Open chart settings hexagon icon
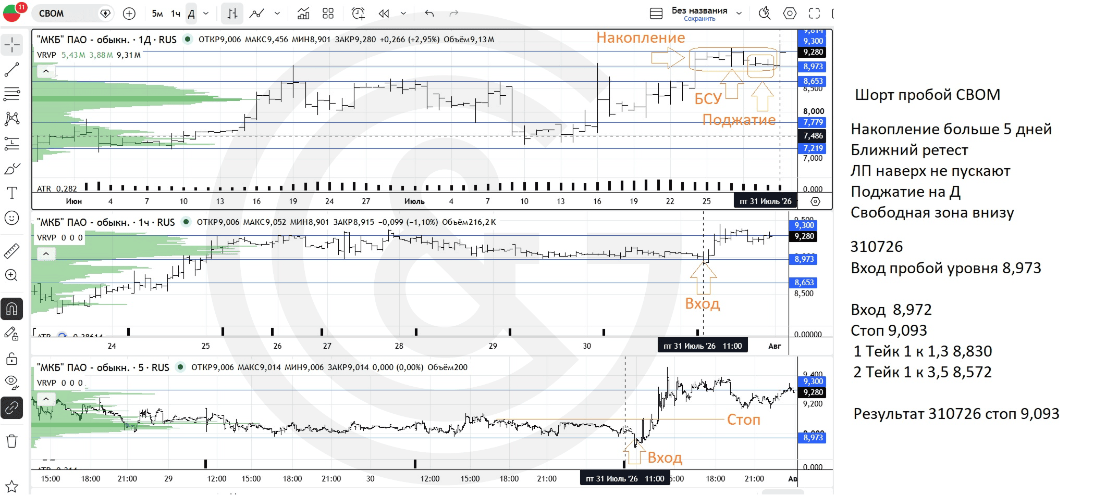1094x496 pixels. click(790, 14)
